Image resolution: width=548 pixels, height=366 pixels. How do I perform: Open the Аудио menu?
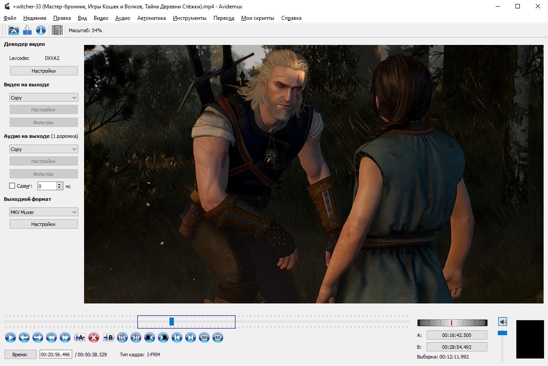(x=123, y=18)
